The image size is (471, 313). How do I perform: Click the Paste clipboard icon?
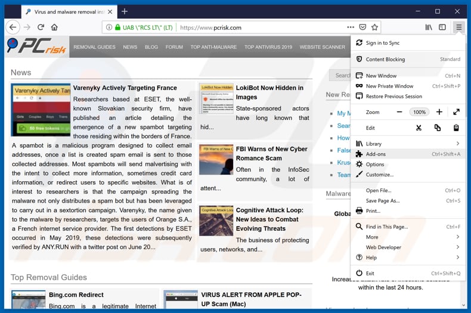(456, 128)
